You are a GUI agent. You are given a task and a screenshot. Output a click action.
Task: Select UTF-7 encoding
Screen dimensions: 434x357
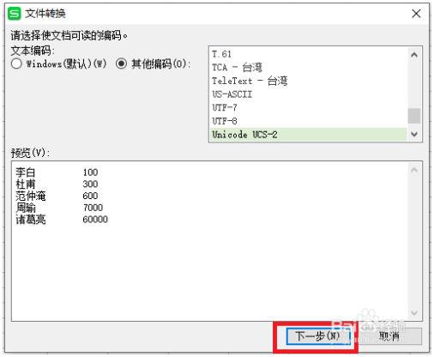click(308, 107)
